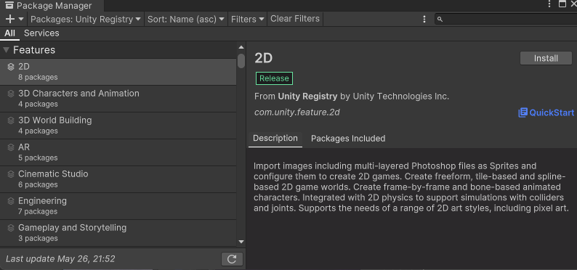The height and width of the screenshot is (270, 577).
Task: Open the Packages: Unity Registry dropdown
Action: pyautogui.click(x=86, y=19)
